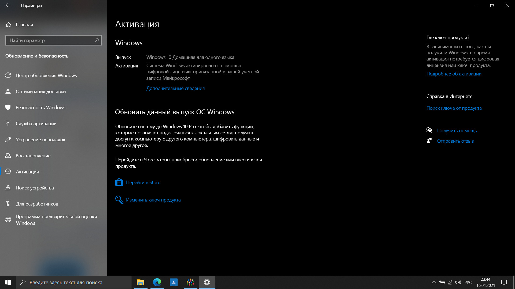This screenshot has height=289, width=515.
Task: Select Восстановление in sidebar
Action: pos(54,156)
